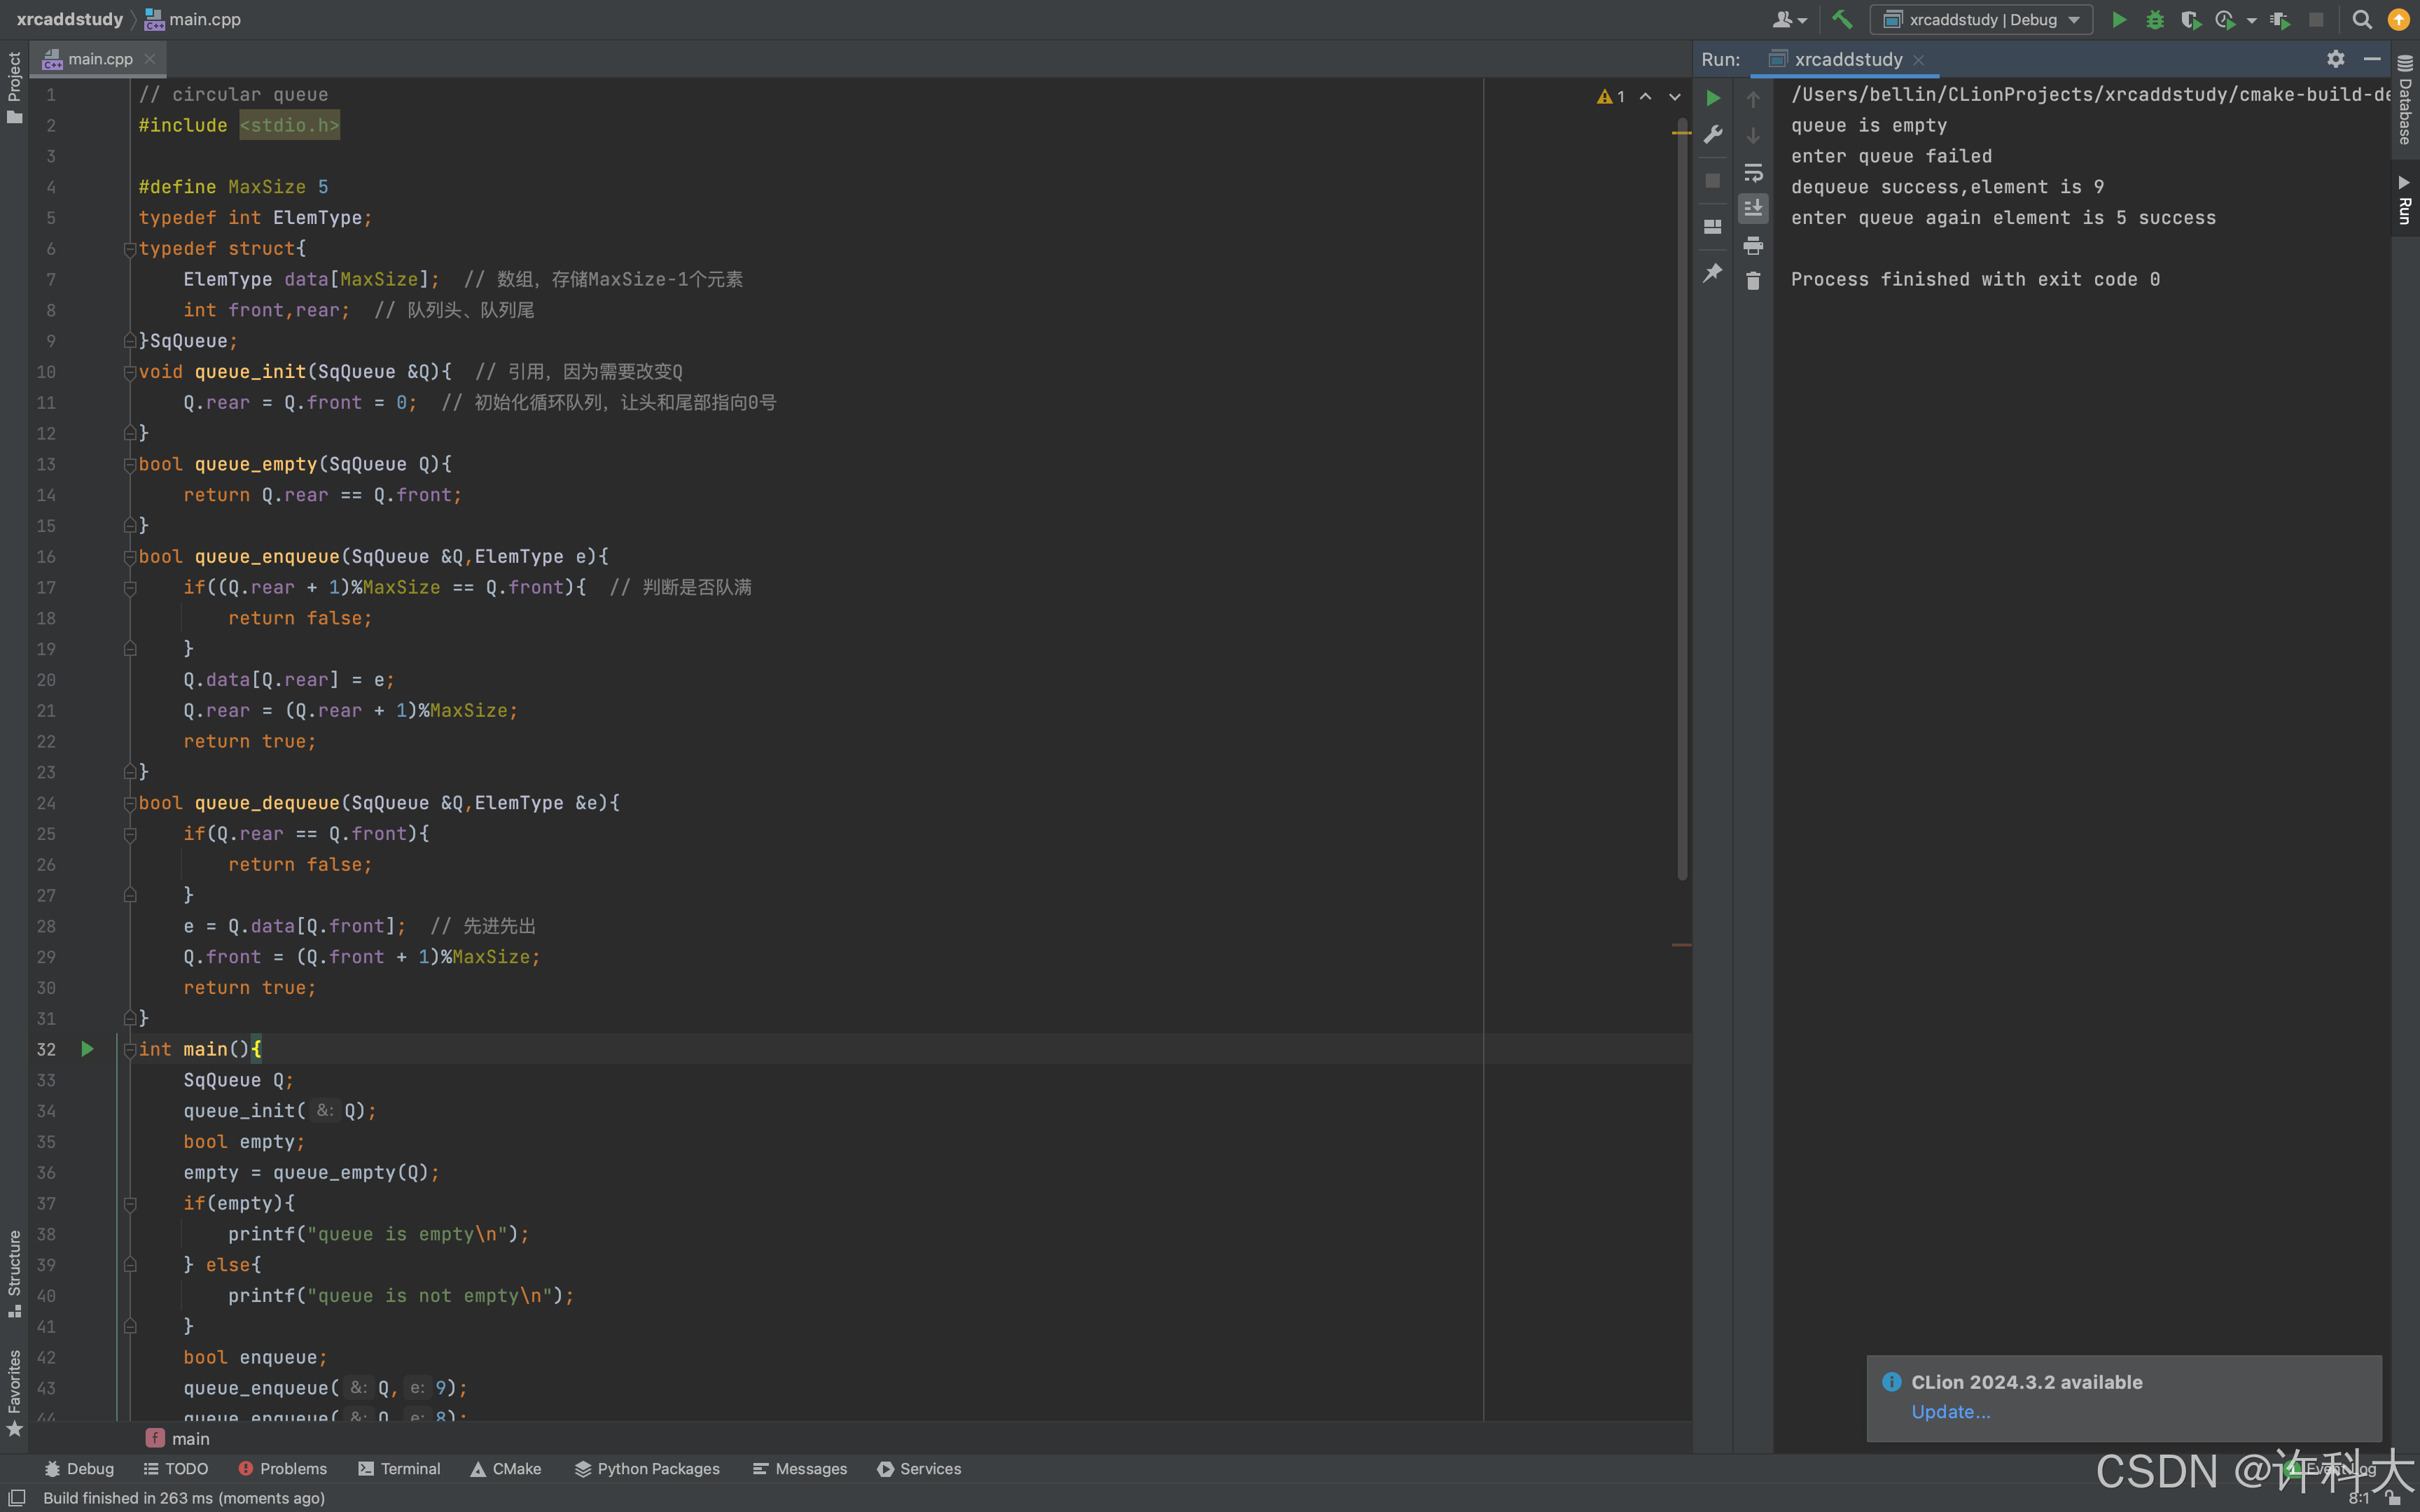Switch to the Problems tool window

(283, 1468)
